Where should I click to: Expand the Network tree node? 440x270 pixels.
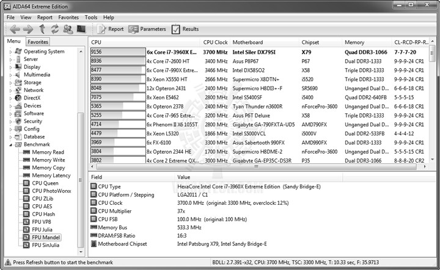[10, 91]
